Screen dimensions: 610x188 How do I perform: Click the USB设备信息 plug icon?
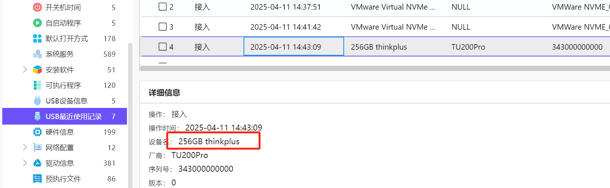[37, 100]
